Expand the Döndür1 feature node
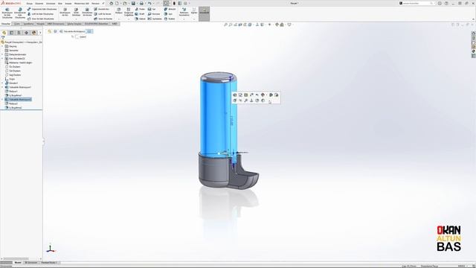This screenshot has width=476, height=268. (x=2, y=83)
